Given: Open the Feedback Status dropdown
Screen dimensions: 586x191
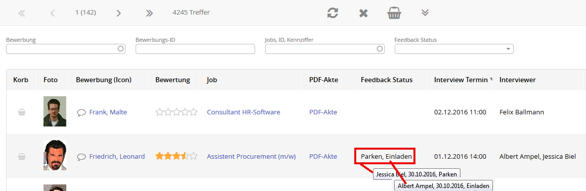Looking at the screenshot, I should [454, 49].
